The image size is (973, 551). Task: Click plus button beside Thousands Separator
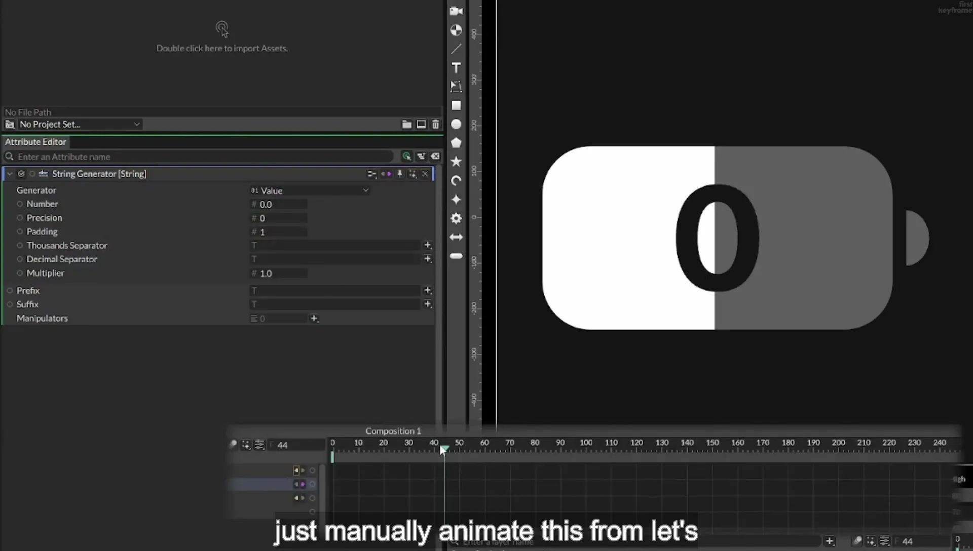tap(428, 245)
